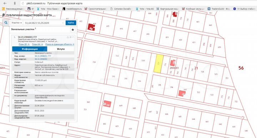Open the "План КК" link

37,44
